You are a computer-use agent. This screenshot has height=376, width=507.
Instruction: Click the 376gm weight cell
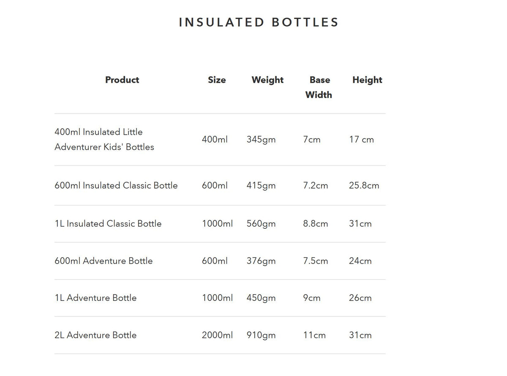click(261, 261)
